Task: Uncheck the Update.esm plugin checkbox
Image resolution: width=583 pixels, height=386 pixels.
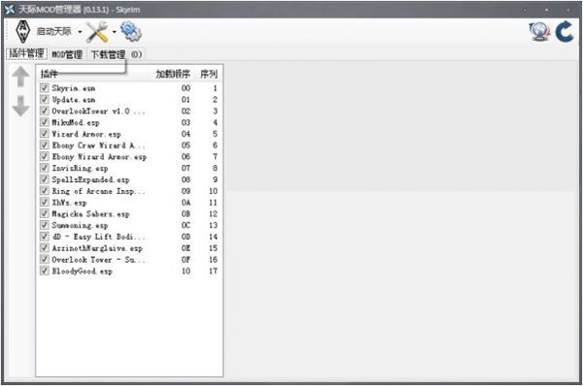Action: point(45,100)
